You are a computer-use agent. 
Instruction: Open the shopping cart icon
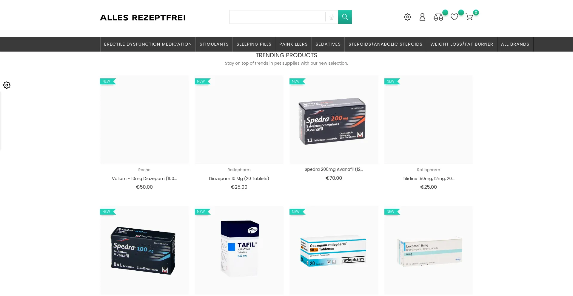coord(469,17)
